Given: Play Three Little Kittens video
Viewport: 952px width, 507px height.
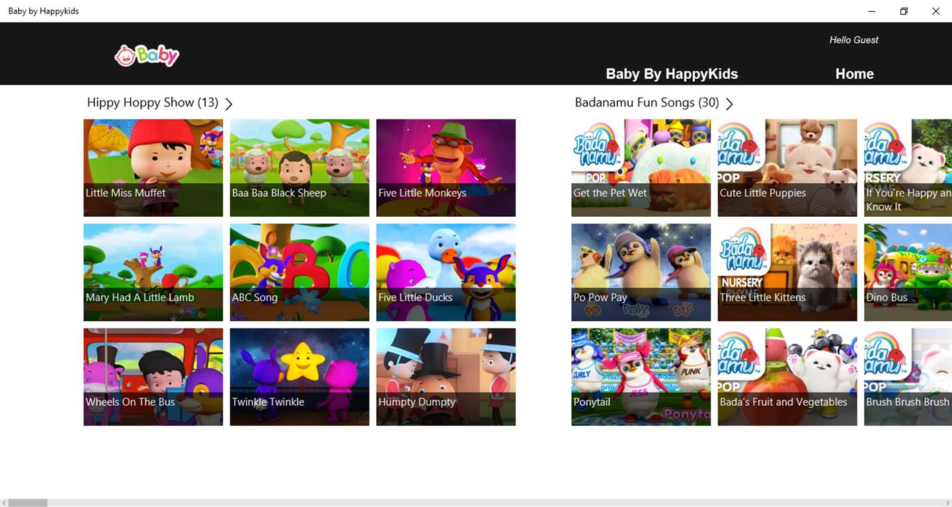Looking at the screenshot, I should (x=787, y=272).
